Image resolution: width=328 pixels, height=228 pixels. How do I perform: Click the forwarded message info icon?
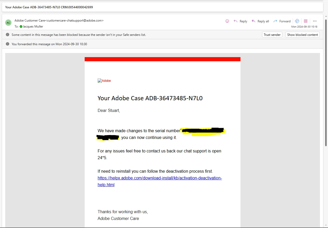(x=8, y=44)
